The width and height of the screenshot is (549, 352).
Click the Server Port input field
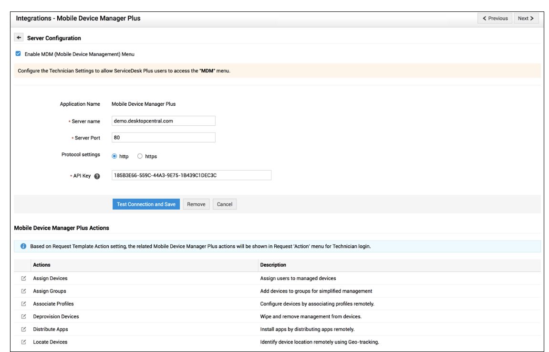163,138
